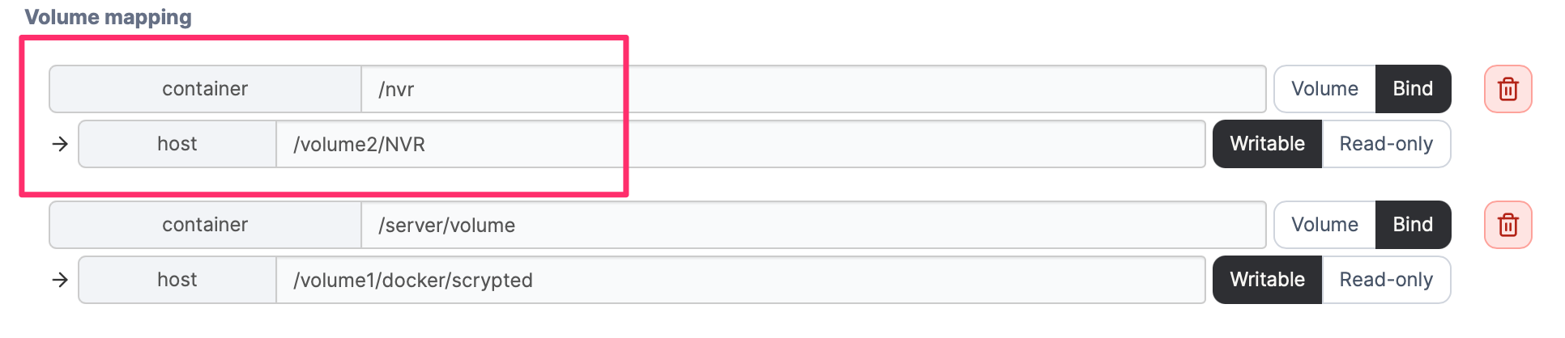
Task: Set /volume2/NVR host as Writable
Action: [x=1267, y=144]
